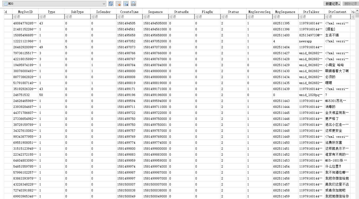Sort by the Type column header
The height and width of the screenshot is (199, 359).
(51, 12)
